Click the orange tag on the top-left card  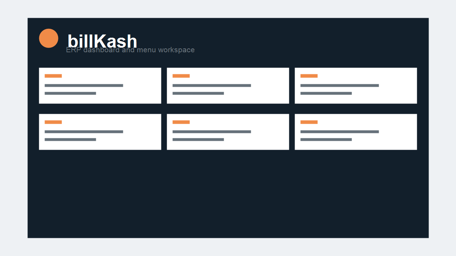coord(53,76)
